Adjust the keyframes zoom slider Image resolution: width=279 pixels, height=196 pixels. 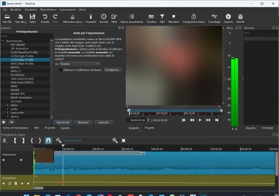(80, 141)
